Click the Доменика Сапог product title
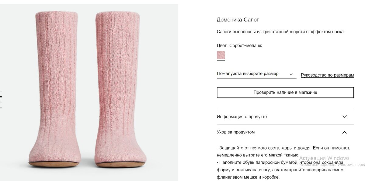 coord(238,20)
